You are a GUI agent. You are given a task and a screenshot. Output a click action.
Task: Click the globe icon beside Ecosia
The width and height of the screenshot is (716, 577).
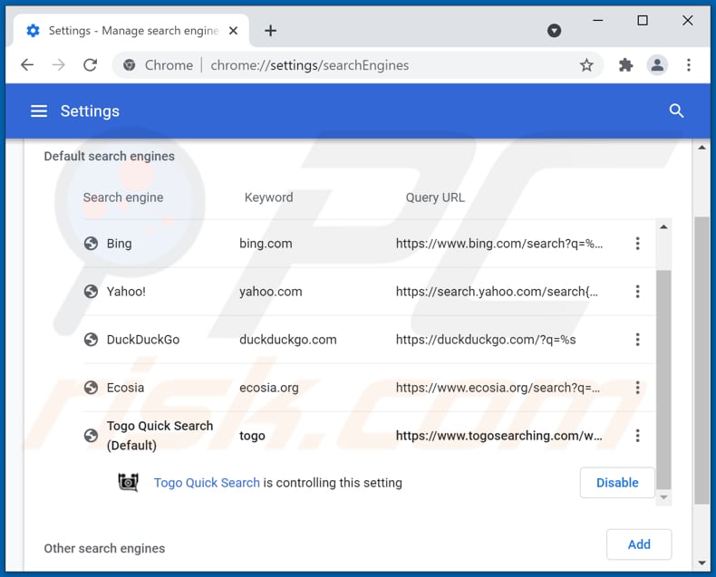tap(91, 388)
